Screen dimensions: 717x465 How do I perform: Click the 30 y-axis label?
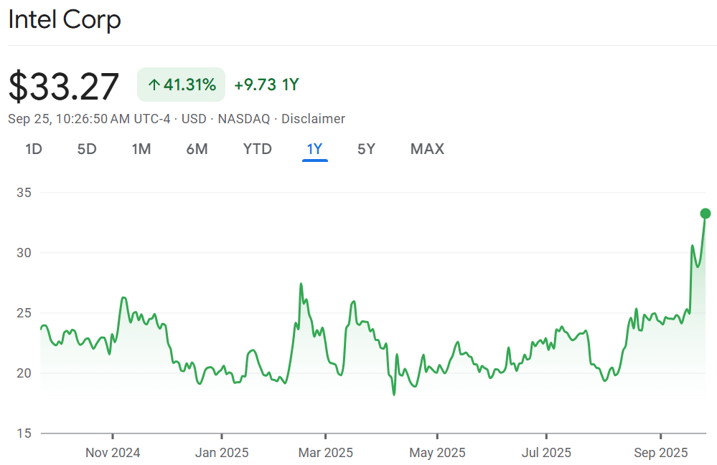(x=24, y=253)
